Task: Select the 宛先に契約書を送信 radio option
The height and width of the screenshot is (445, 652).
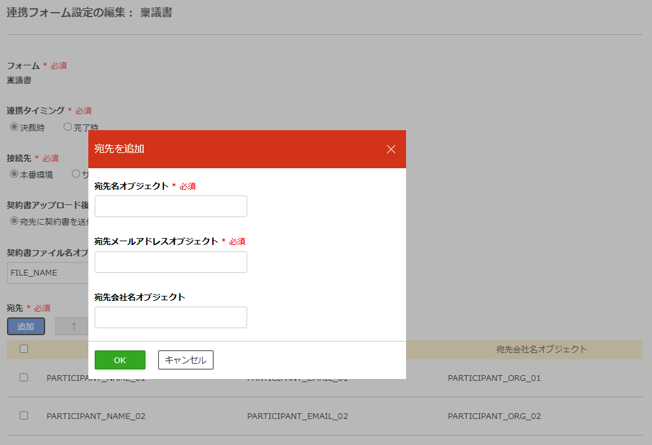Action: 14,221
